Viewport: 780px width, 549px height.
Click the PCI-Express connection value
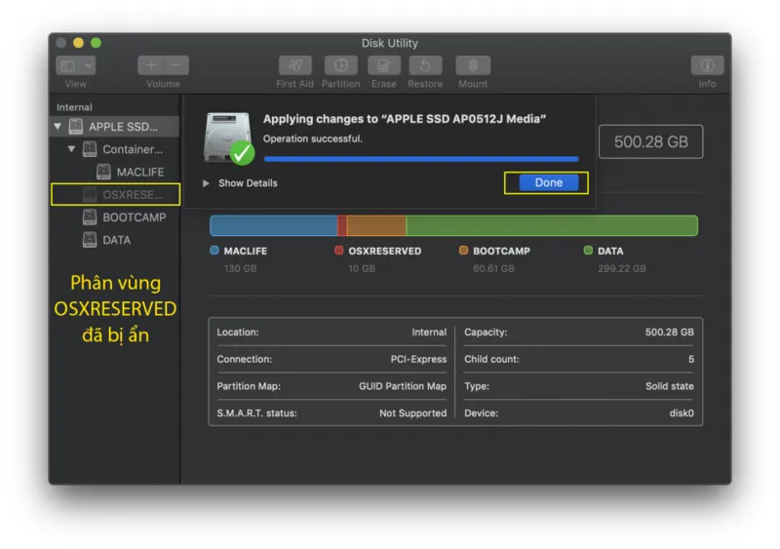[x=418, y=360]
